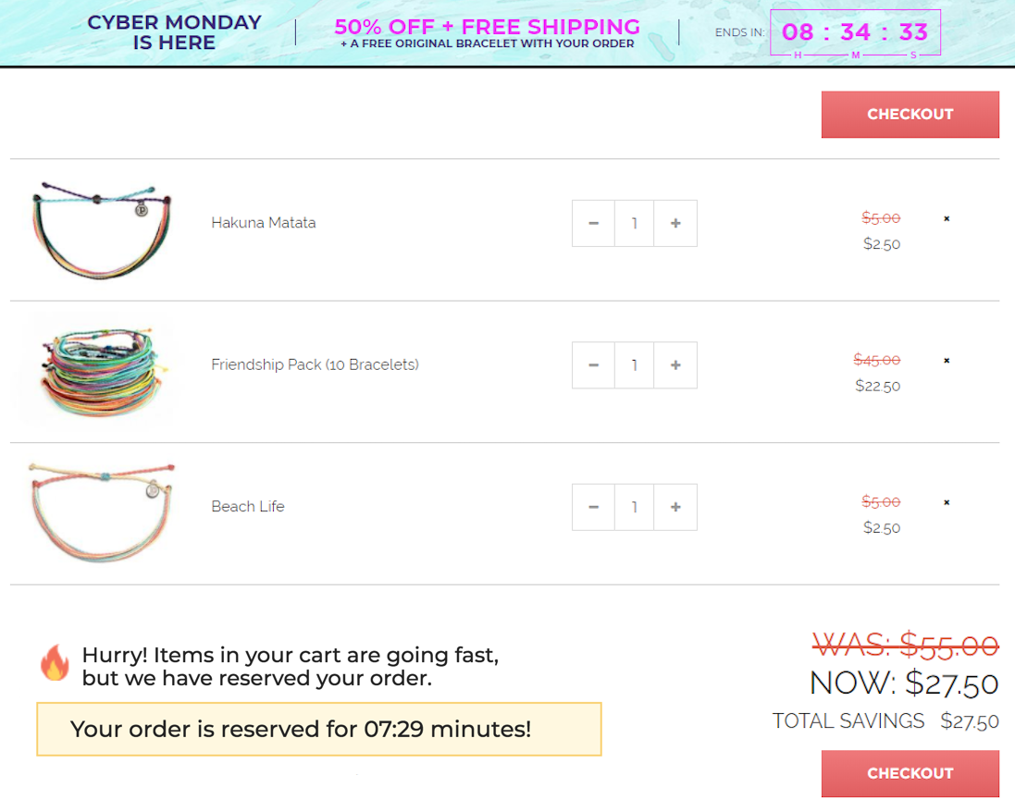Click the bottom Checkout button

click(910, 773)
